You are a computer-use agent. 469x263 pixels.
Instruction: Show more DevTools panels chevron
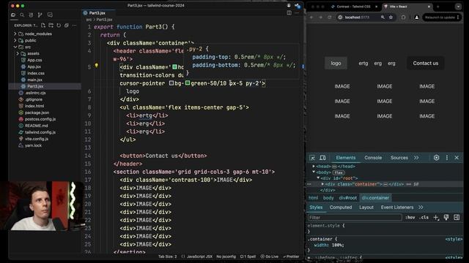(416, 158)
